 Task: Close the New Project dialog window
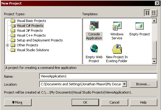click(x=157, y=3)
